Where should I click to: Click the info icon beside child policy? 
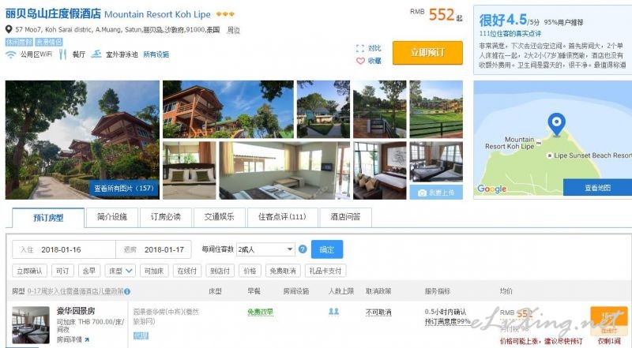(x=127, y=291)
